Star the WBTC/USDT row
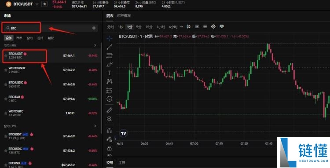 tap(5, 70)
